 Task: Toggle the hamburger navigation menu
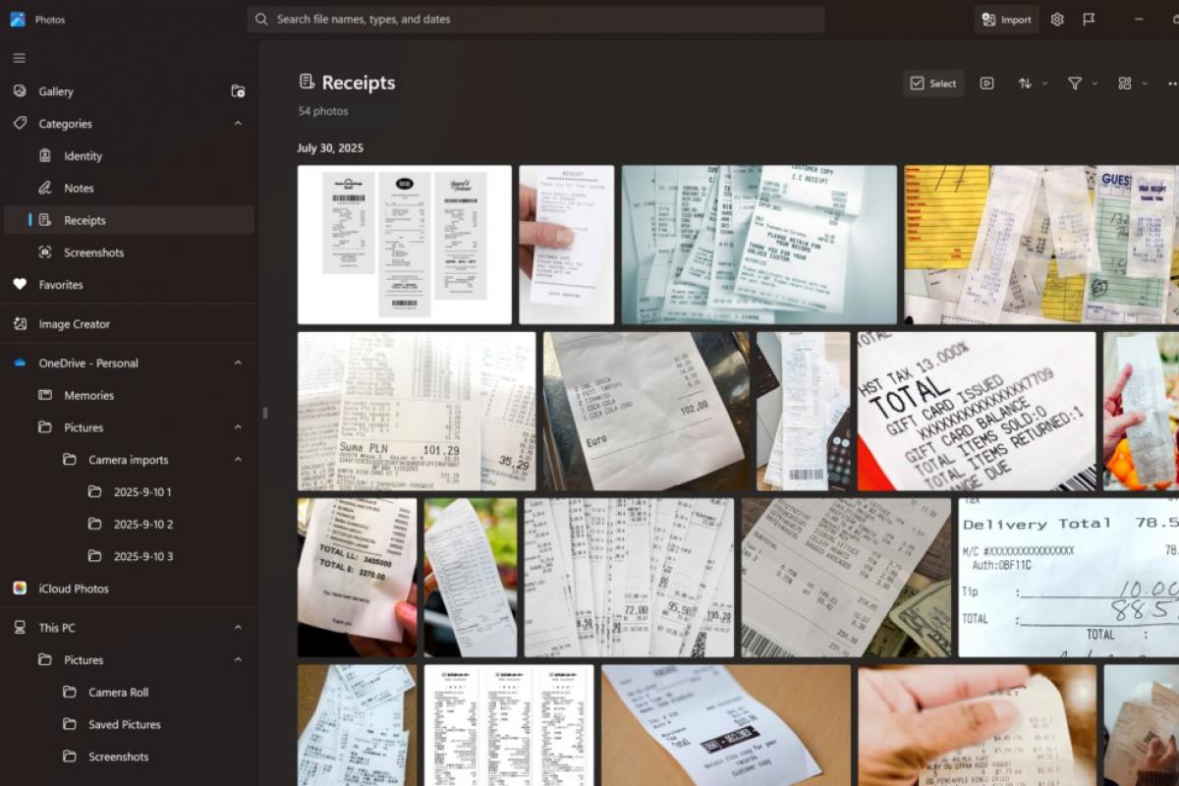click(19, 58)
